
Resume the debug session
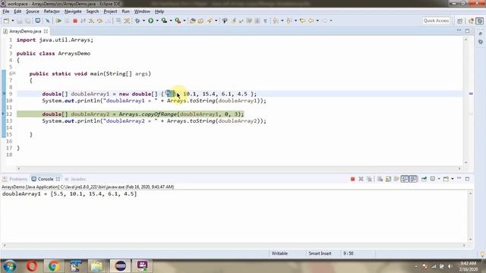[58, 20]
